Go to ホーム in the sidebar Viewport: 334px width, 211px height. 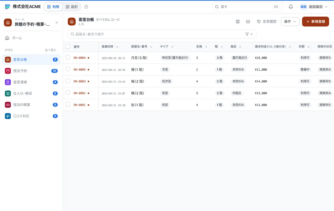pos(31,38)
